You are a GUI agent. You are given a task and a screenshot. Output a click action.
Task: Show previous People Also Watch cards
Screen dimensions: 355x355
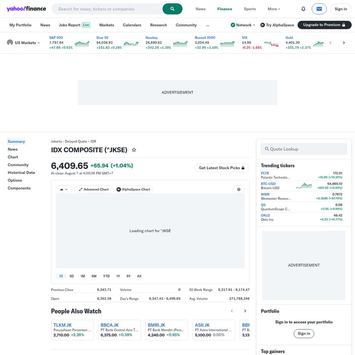pyautogui.click(x=232, y=311)
